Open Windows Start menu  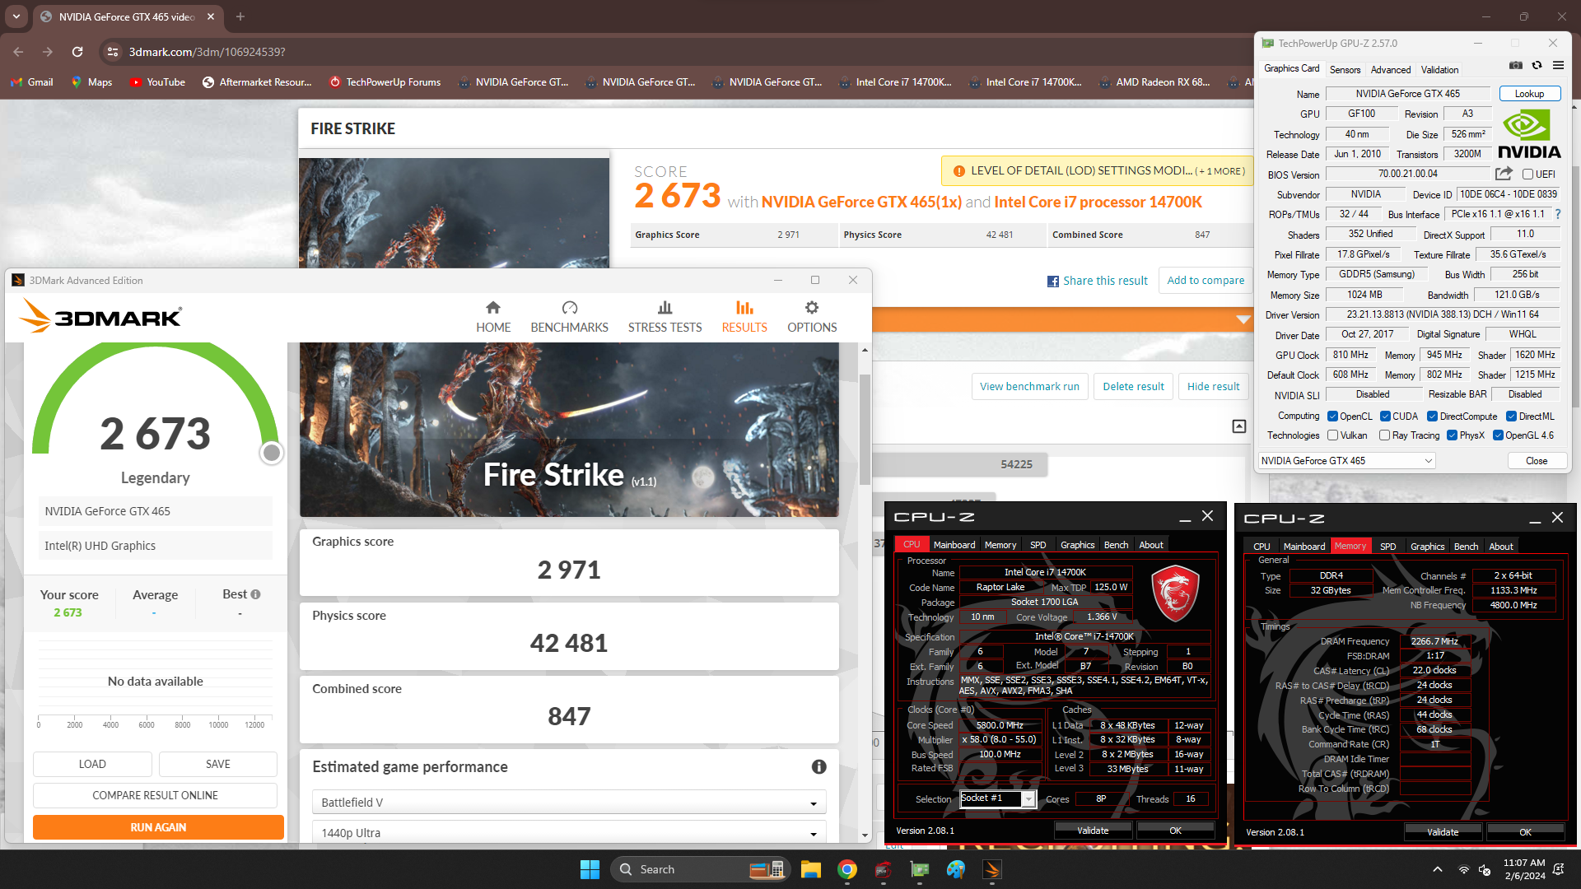click(590, 869)
